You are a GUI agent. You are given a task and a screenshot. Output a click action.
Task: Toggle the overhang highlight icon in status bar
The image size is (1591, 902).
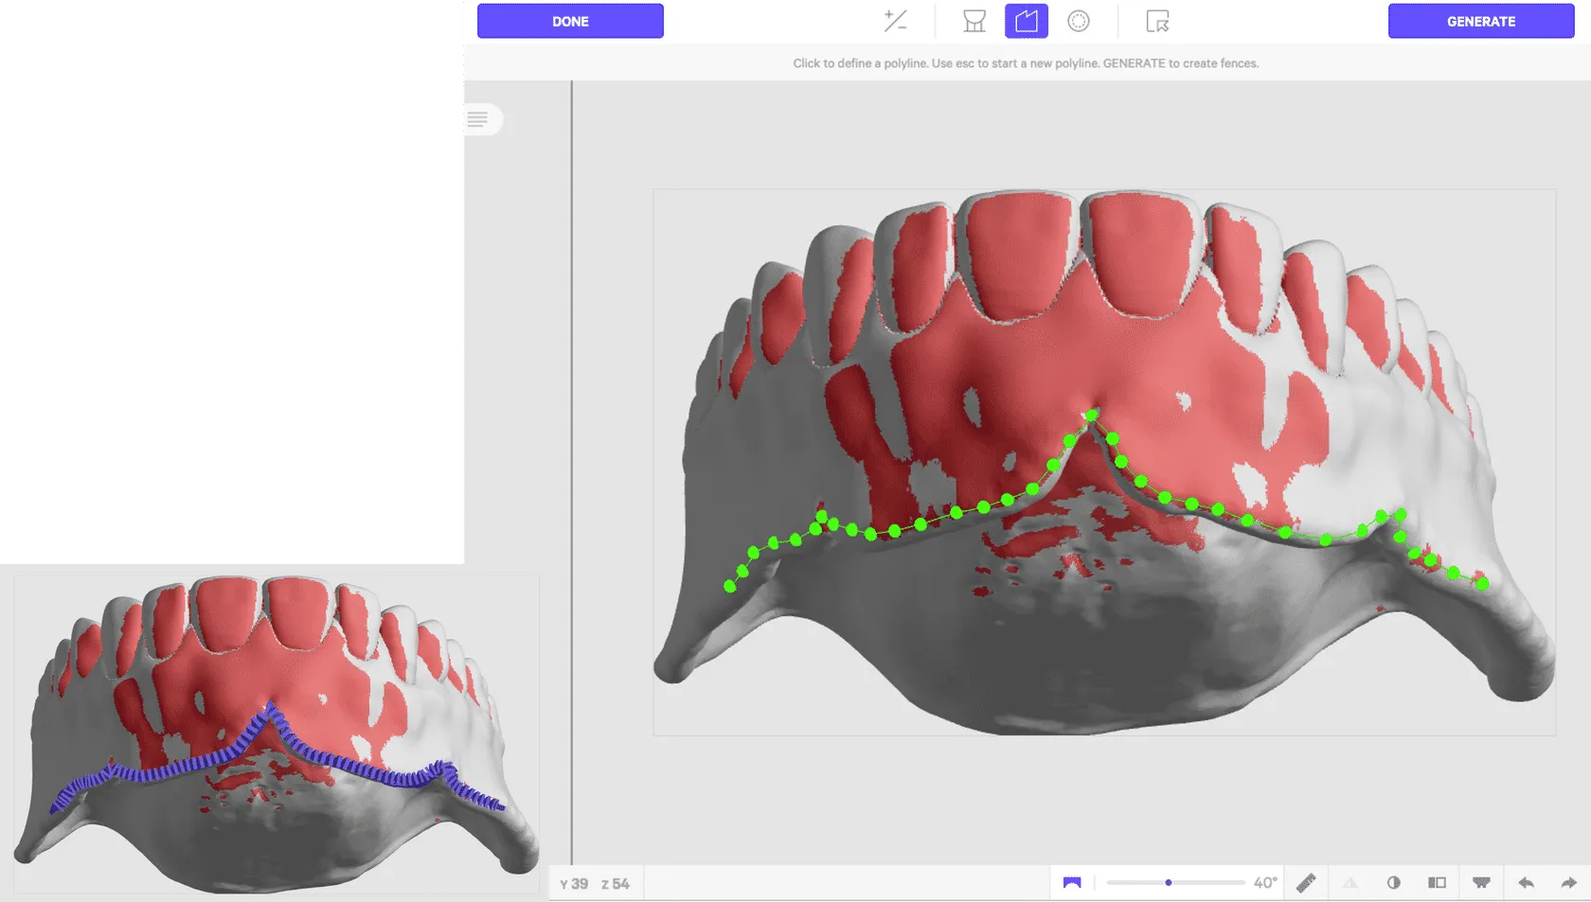(x=1072, y=882)
